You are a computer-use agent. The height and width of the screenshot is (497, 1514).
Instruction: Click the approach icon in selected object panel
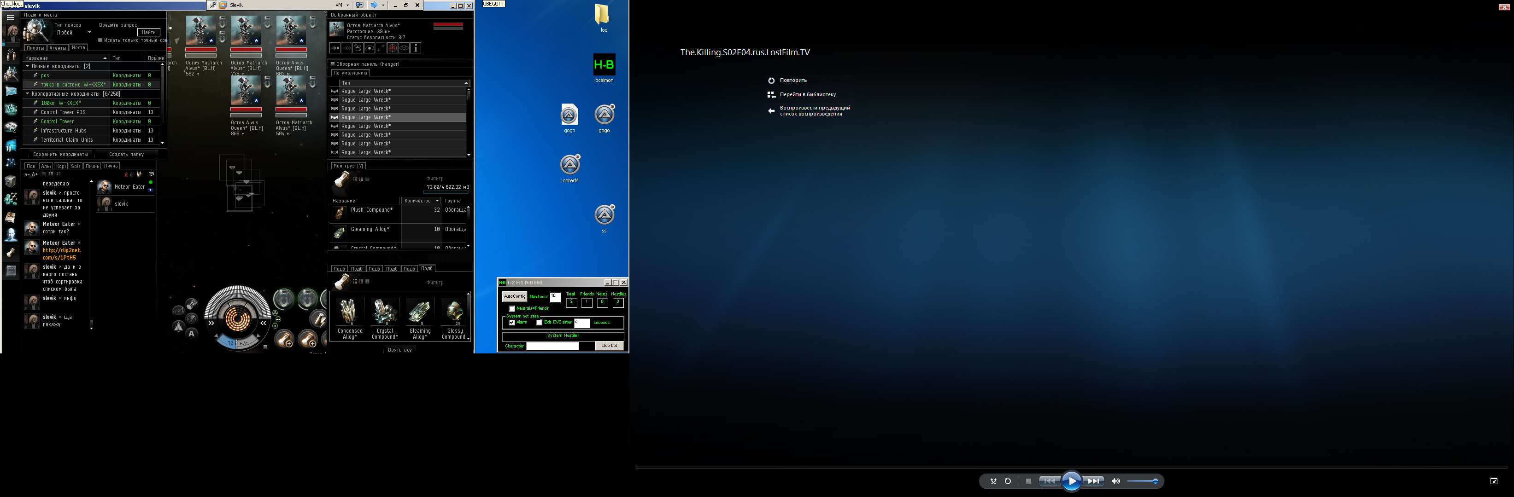click(335, 48)
